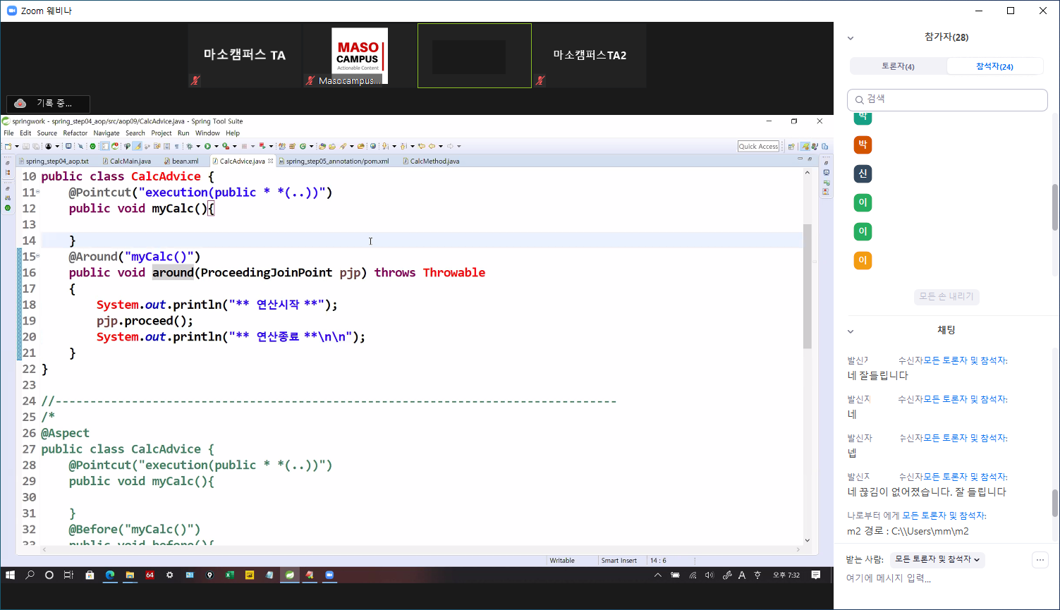Click the STS Run toolbar button
Image resolution: width=1060 pixels, height=610 pixels.
[x=207, y=147]
